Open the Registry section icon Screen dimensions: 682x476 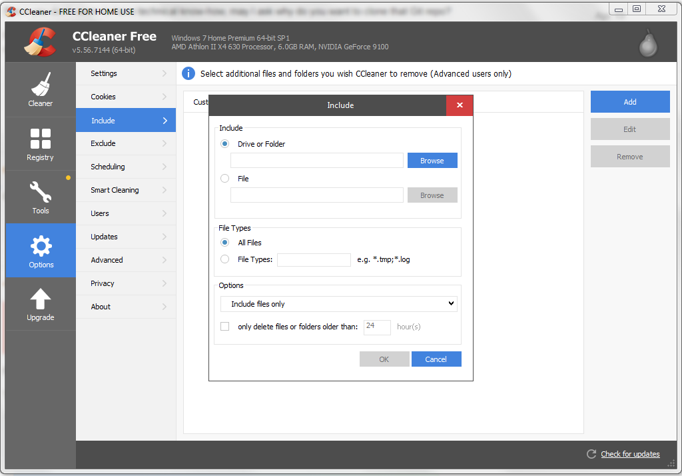click(41, 139)
